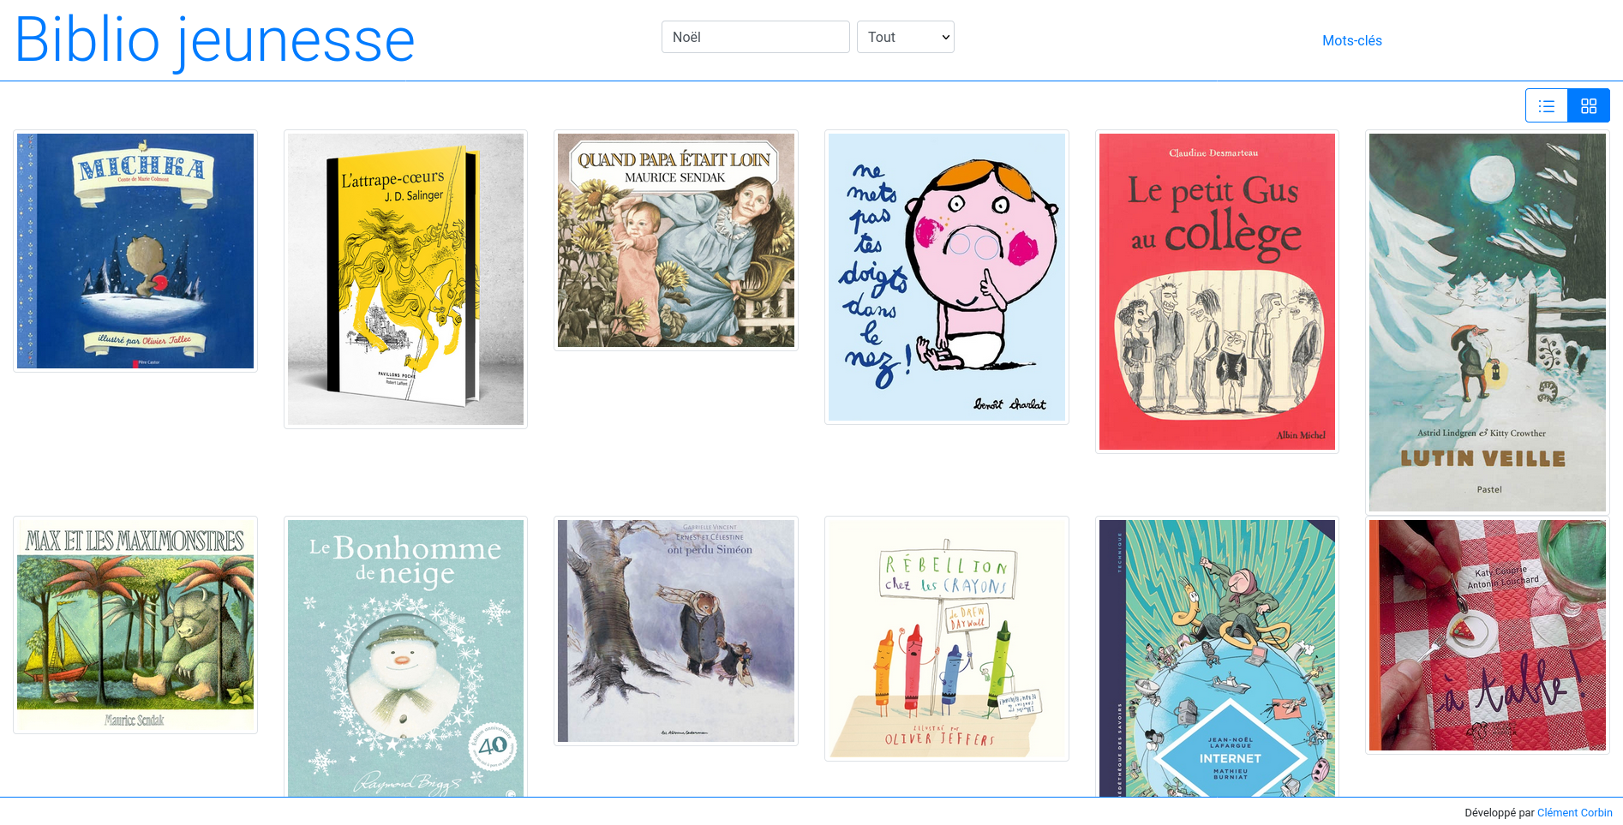Image resolution: width=1623 pixels, height=825 pixels.
Task: Switch to list view
Action: coord(1547,105)
